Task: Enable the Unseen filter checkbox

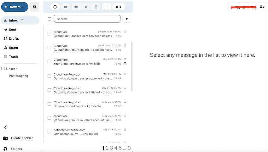Action: (3, 69)
